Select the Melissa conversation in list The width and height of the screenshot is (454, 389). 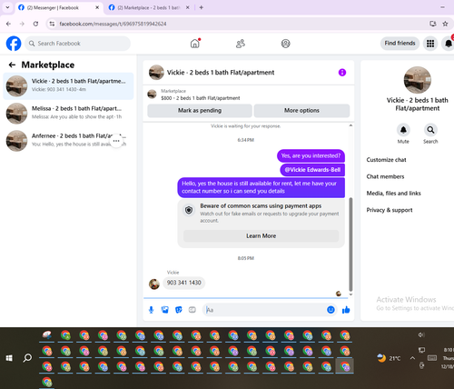click(x=68, y=114)
